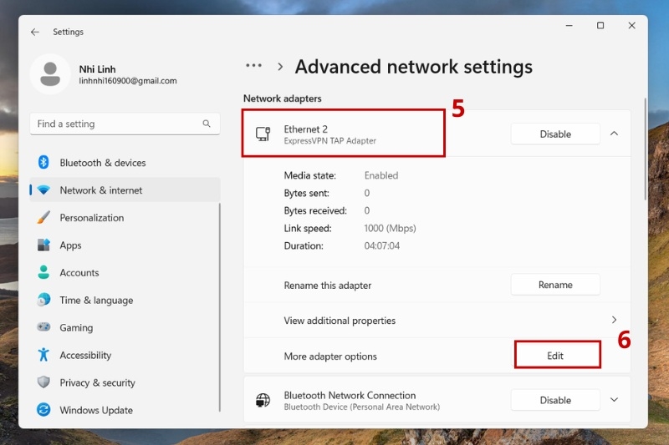Click the user profile avatar picture
669x445 pixels.
(50, 74)
